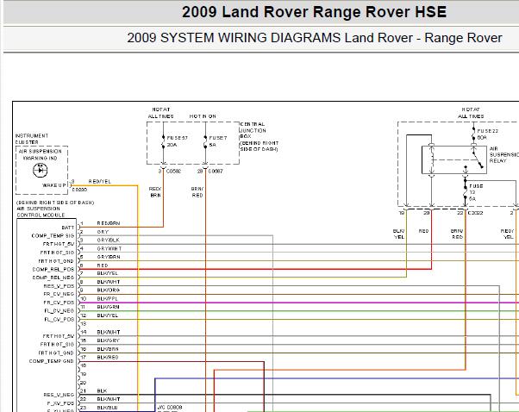Viewport: 519px width, 412px height.
Task: Click the 'AIR SUSPENSION CONTROL MODULE' heading
Action: (41, 212)
